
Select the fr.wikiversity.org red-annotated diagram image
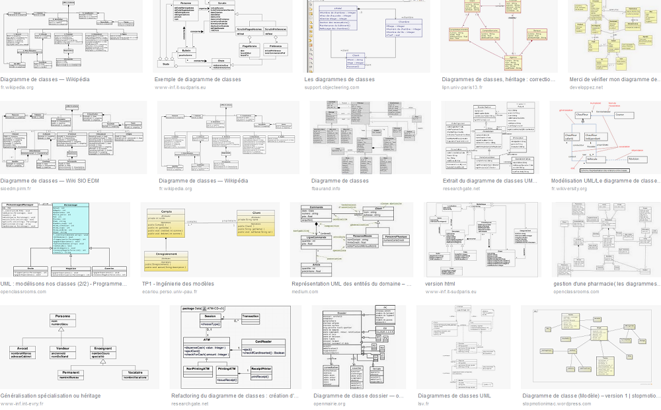(x=605, y=137)
